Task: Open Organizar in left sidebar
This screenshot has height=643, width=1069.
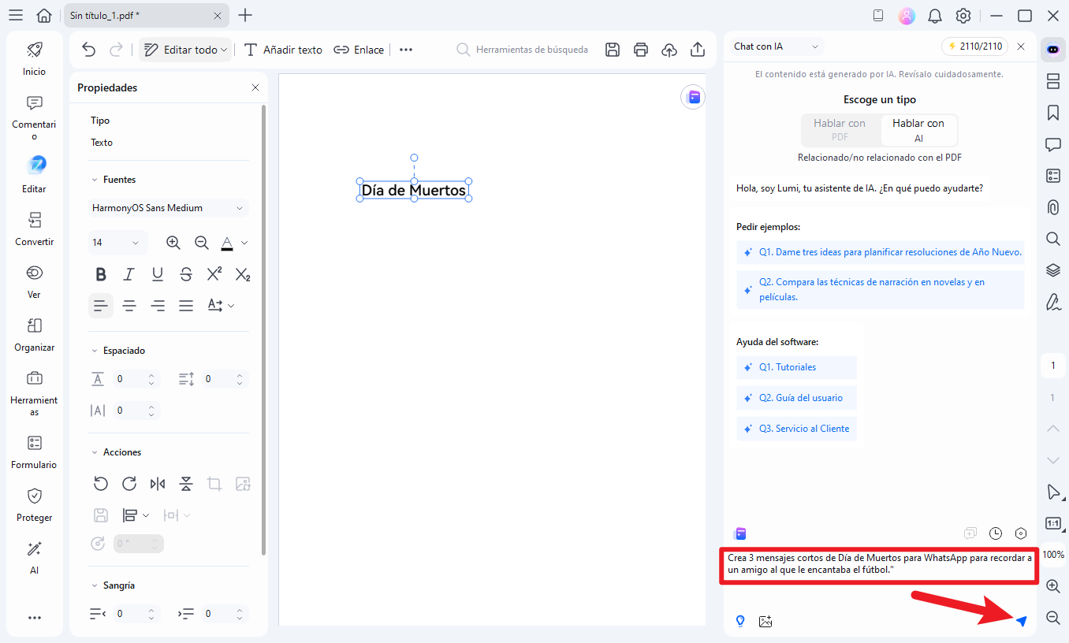Action: (35, 334)
